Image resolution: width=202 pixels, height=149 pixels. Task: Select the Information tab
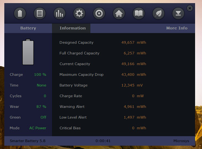tap(72, 28)
